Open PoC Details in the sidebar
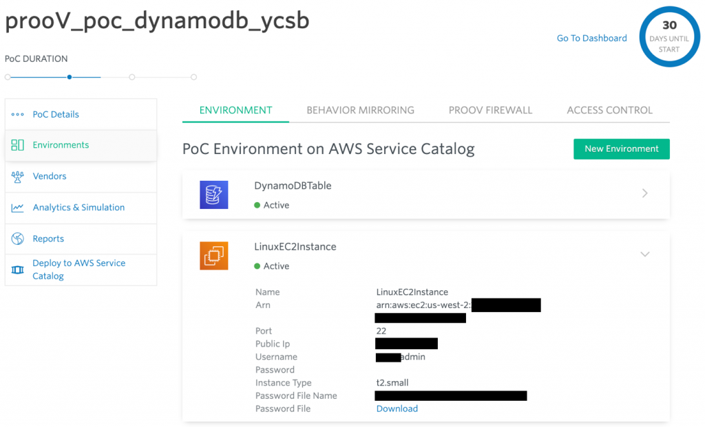The height and width of the screenshot is (427, 705). (81, 115)
